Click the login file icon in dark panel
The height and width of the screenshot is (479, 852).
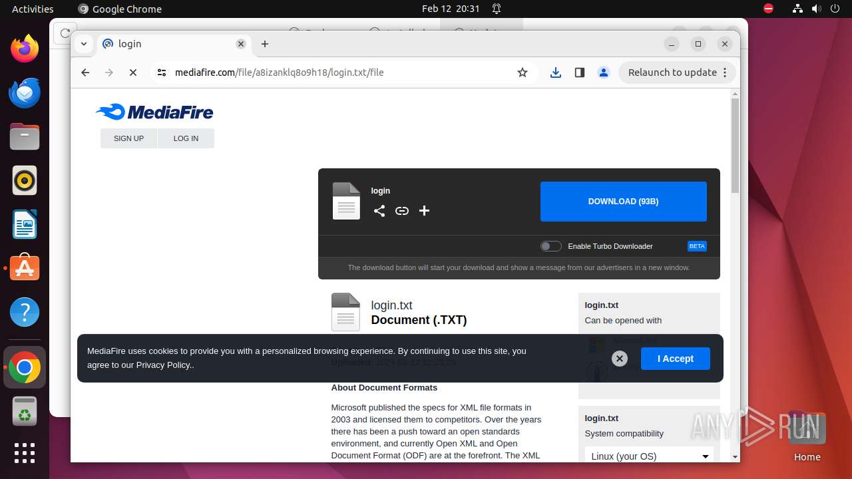tap(346, 201)
